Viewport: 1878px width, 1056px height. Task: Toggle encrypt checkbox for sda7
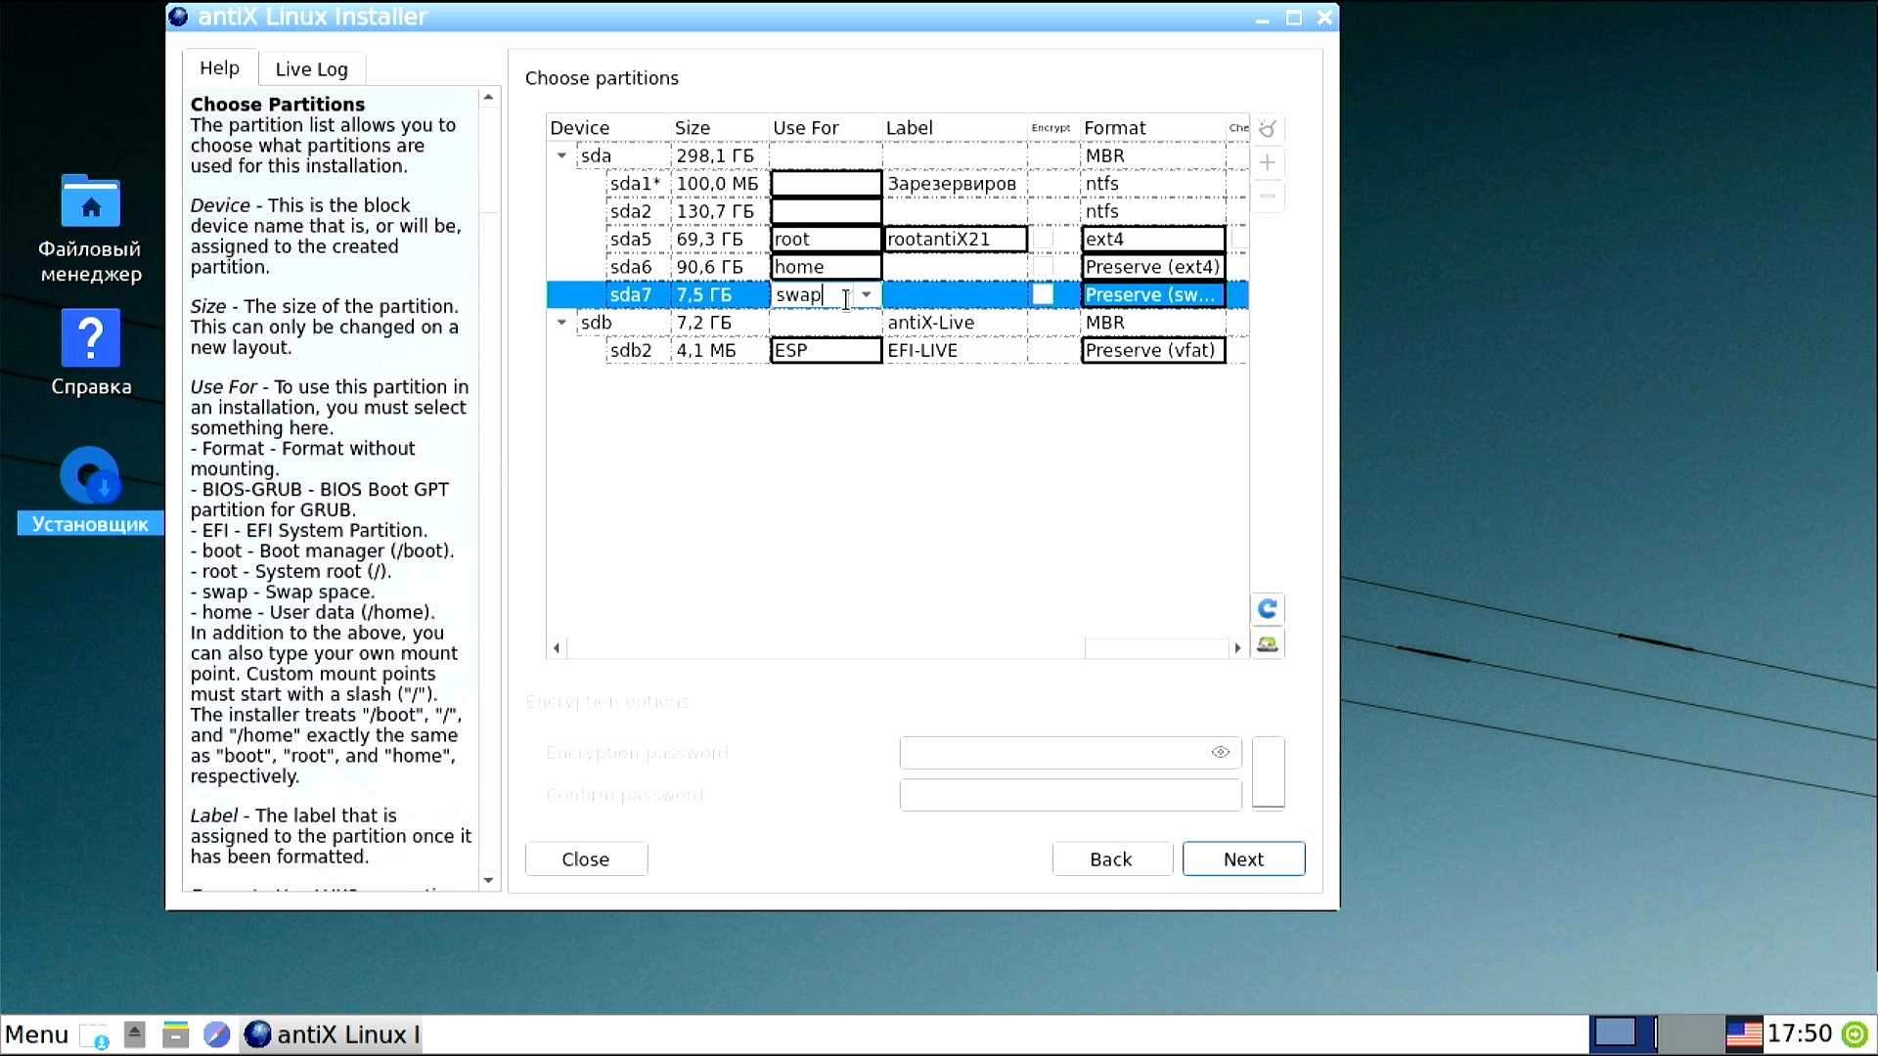click(1044, 294)
